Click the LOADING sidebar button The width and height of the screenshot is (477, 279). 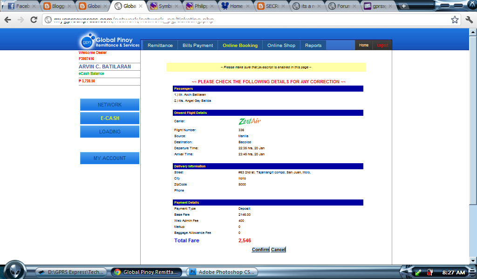click(x=109, y=132)
